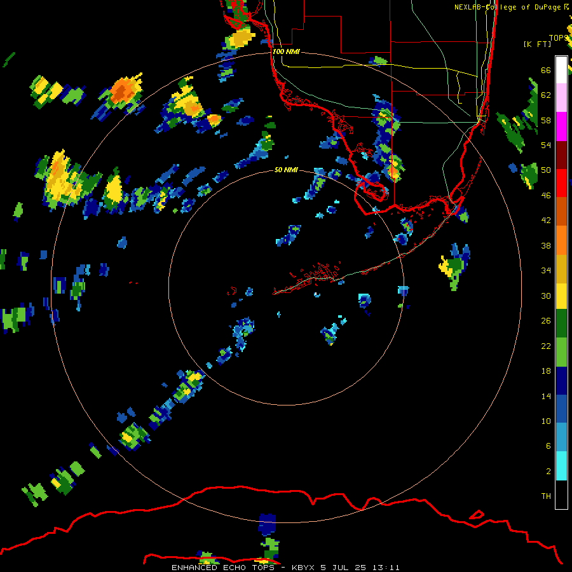572x572 pixels.
Task: Click the 13:11 timestamp text
Action: pyautogui.click(x=386, y=568)
